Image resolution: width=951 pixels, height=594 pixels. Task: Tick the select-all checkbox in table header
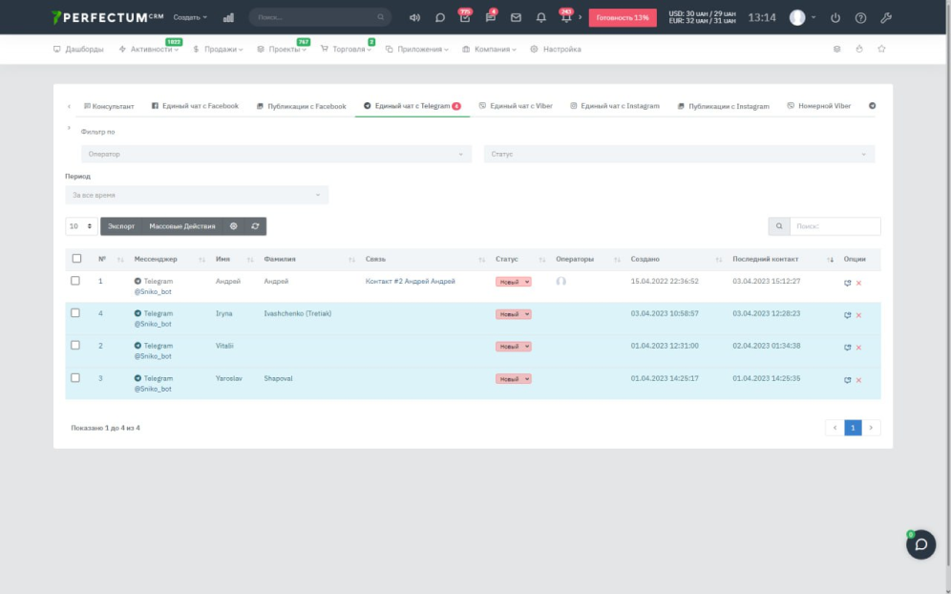(x=76, y=259)
